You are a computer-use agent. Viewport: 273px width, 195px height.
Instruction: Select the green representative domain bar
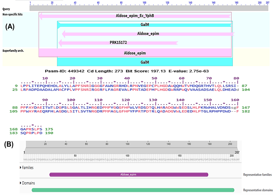click(133, 190)
